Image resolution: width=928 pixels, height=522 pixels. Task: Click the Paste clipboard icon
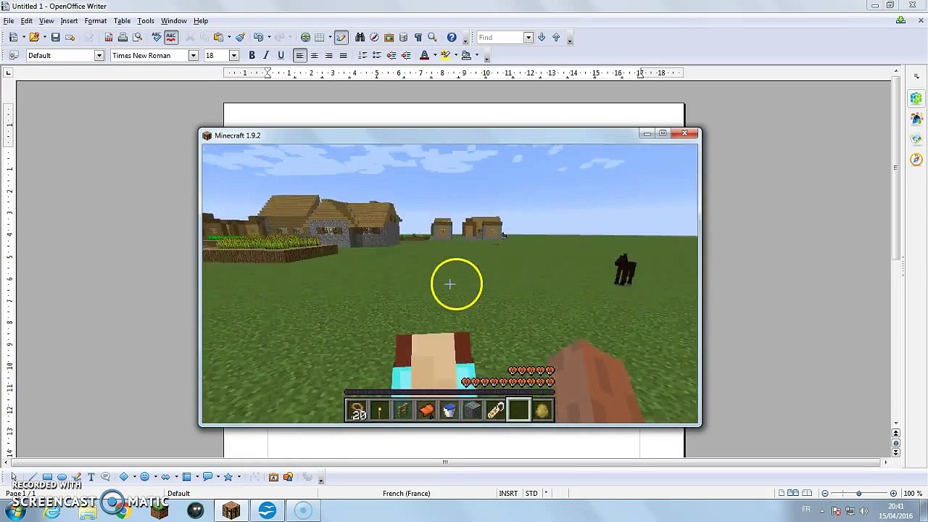tap(219, 37)
